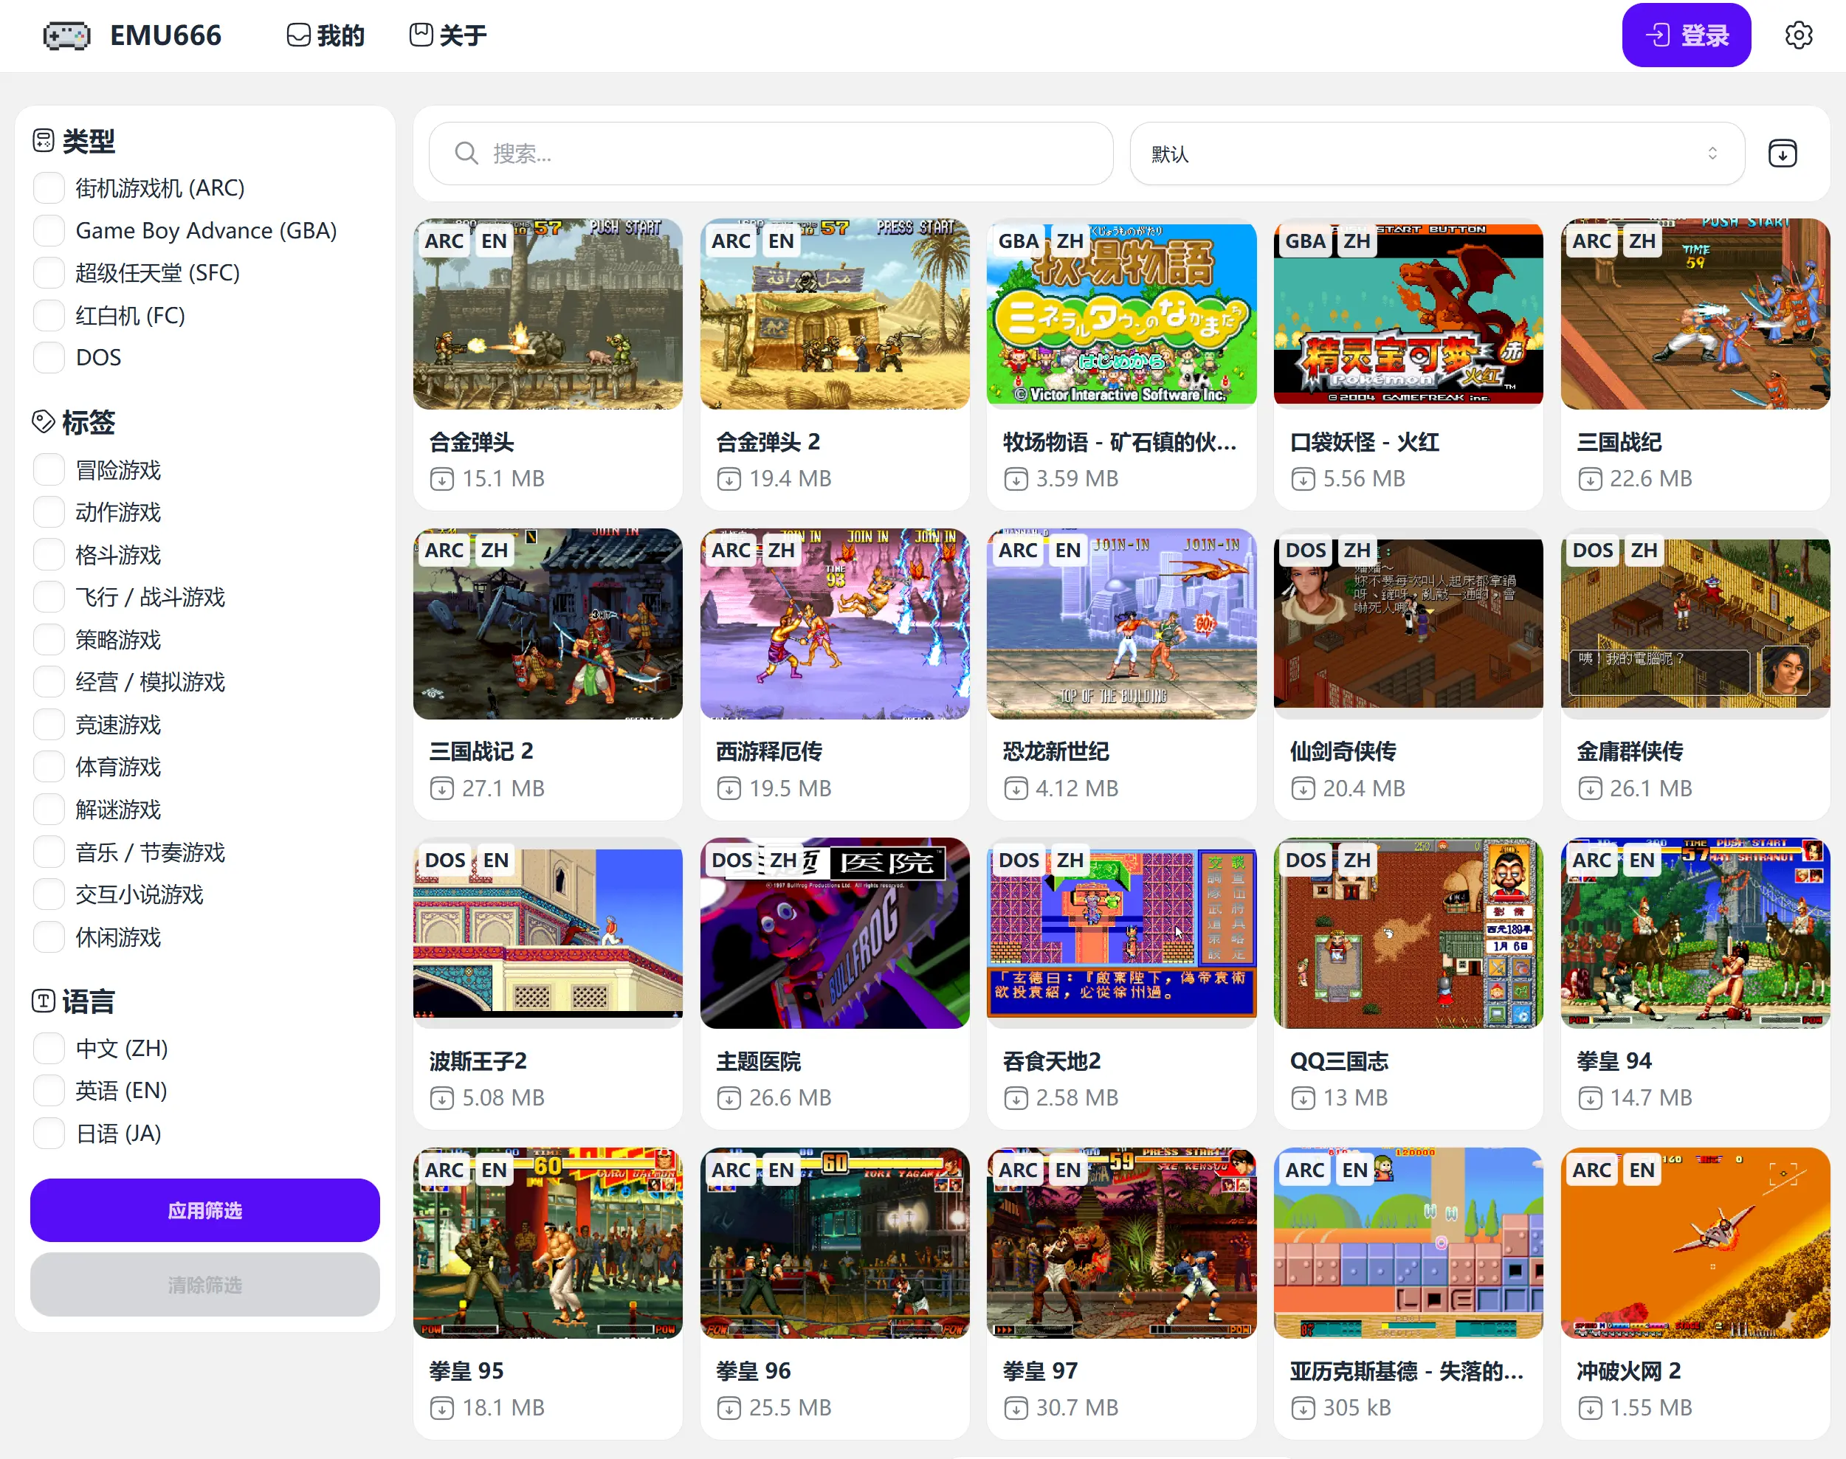The image size is (1846, 1459).
Task: Click the download icon beside sort dropdown
Action: point(1782,154)
